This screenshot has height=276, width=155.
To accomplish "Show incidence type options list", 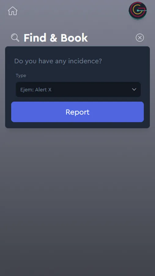I will pyautogui.click(x=78, y=90).
